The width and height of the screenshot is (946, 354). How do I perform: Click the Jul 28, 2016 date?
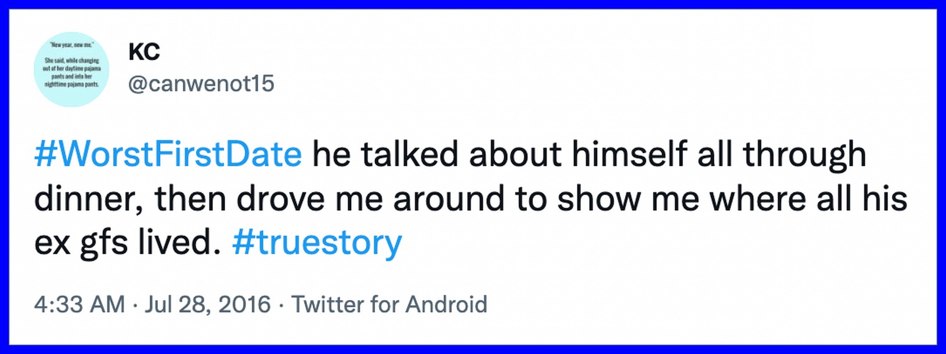207,304
